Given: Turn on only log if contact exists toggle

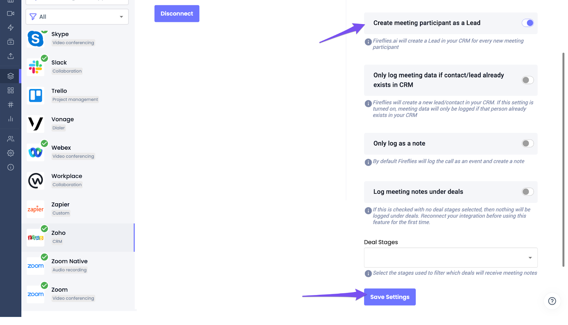Looking at the screenshot, I should click(528, 80).
